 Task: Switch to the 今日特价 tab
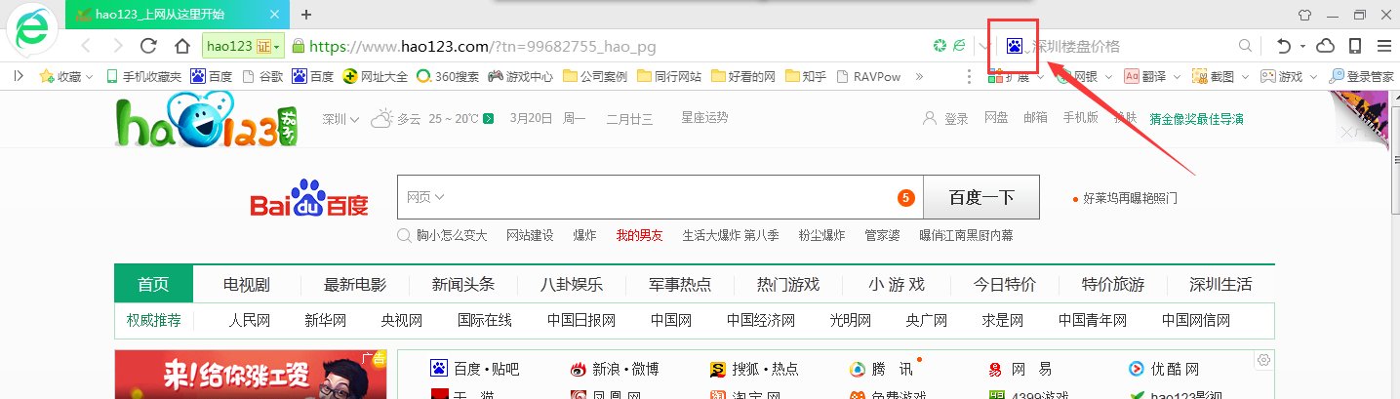pyautogui.click(x=1005, y=285)
